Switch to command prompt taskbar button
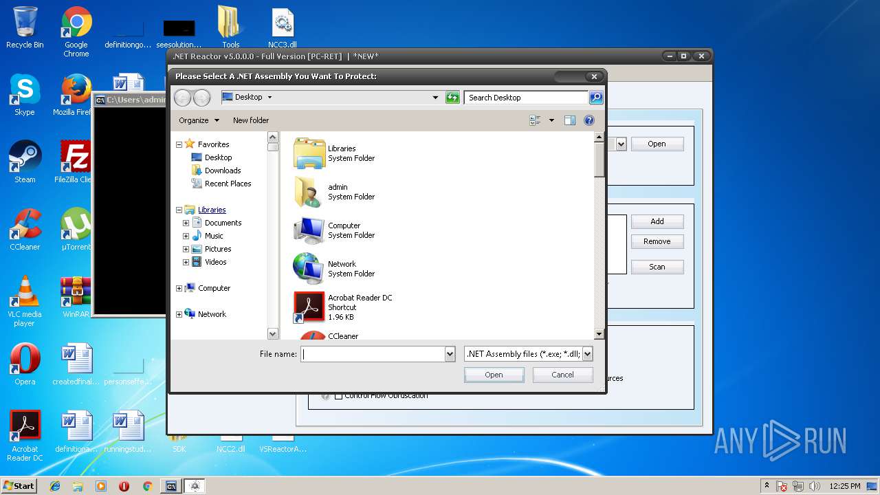Viewport: 880px width, 495px height. click(x=171, y=486)
